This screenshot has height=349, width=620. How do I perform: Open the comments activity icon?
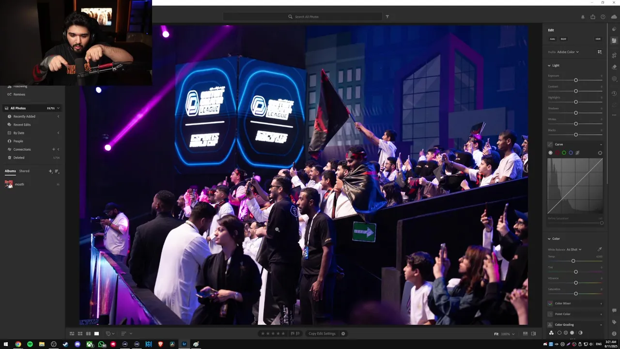click(614, 310)
